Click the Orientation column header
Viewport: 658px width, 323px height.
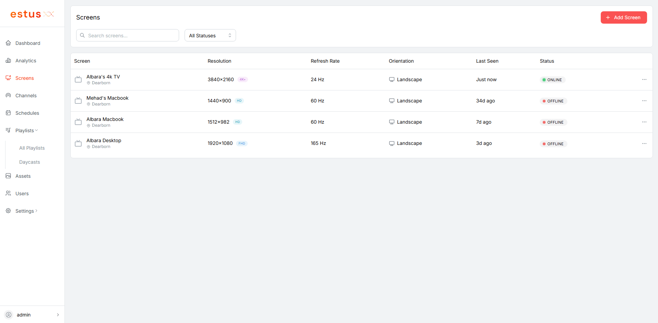pos(401,61)
